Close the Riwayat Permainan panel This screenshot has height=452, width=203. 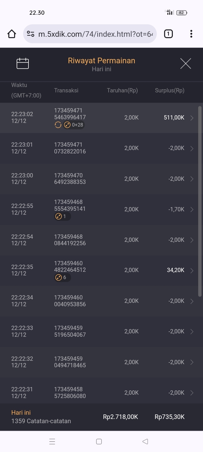(x=186, y=64)
